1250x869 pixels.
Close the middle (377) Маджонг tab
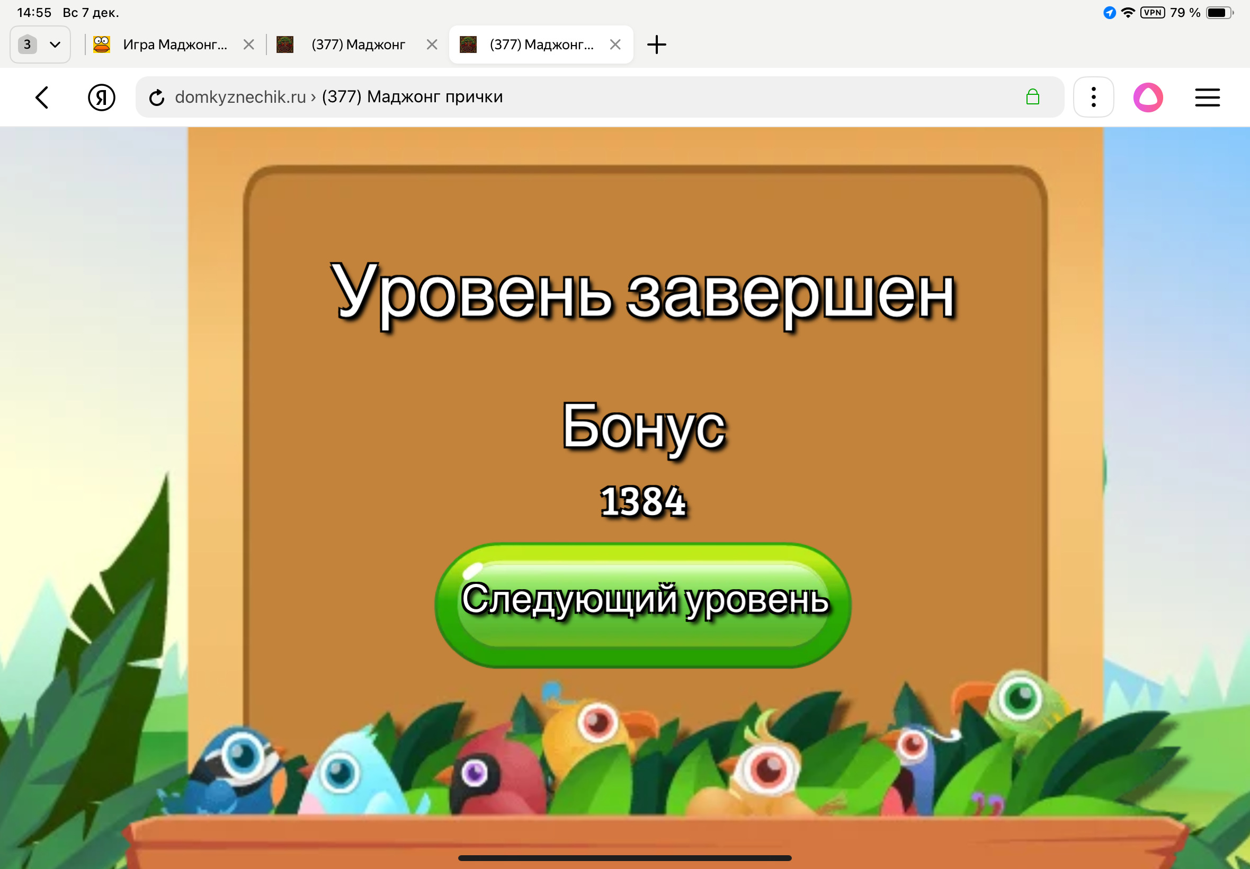pyautogui.click(x=432, y=45)
